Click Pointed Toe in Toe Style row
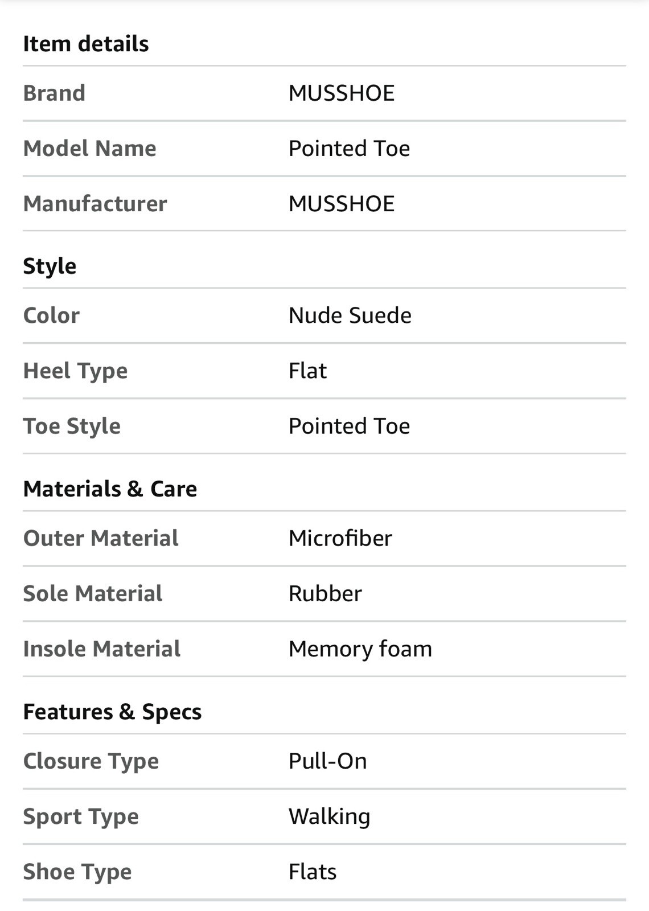Screen dimensions: 649x911 tap(350, 426)
